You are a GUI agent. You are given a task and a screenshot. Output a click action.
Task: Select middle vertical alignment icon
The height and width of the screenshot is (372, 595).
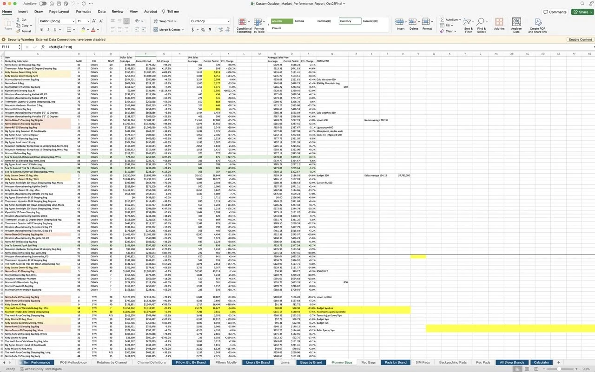pyautogui.click(x=119, y=21)
